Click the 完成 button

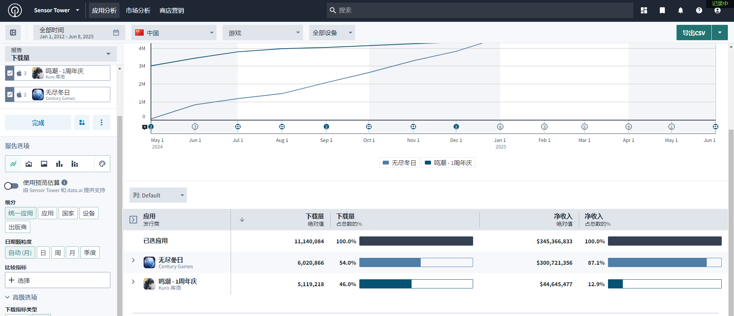point(38,122)
